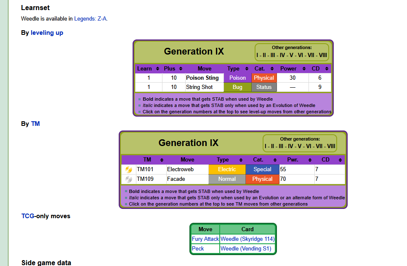
Task: Switch level-up table to Generation V
Action: [292, 55]
